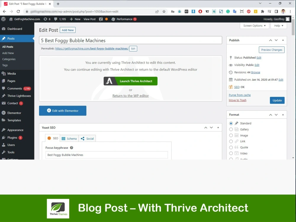Click the browser reload icon

pyautogui.click(x=18, y=12)
